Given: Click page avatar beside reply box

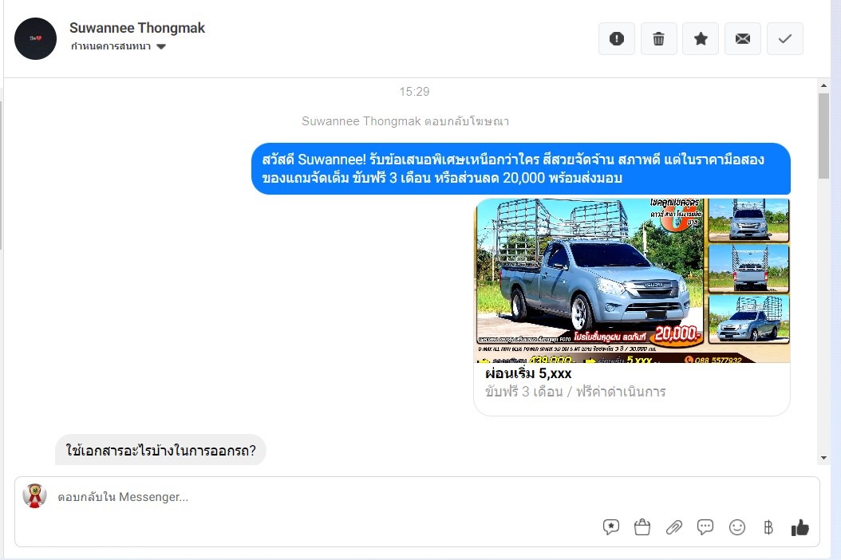Looking at the screenshot, I should (34, 495).
